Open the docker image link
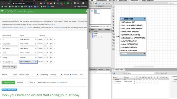Viewport: 177px width, 99px height. coord(59,28)
